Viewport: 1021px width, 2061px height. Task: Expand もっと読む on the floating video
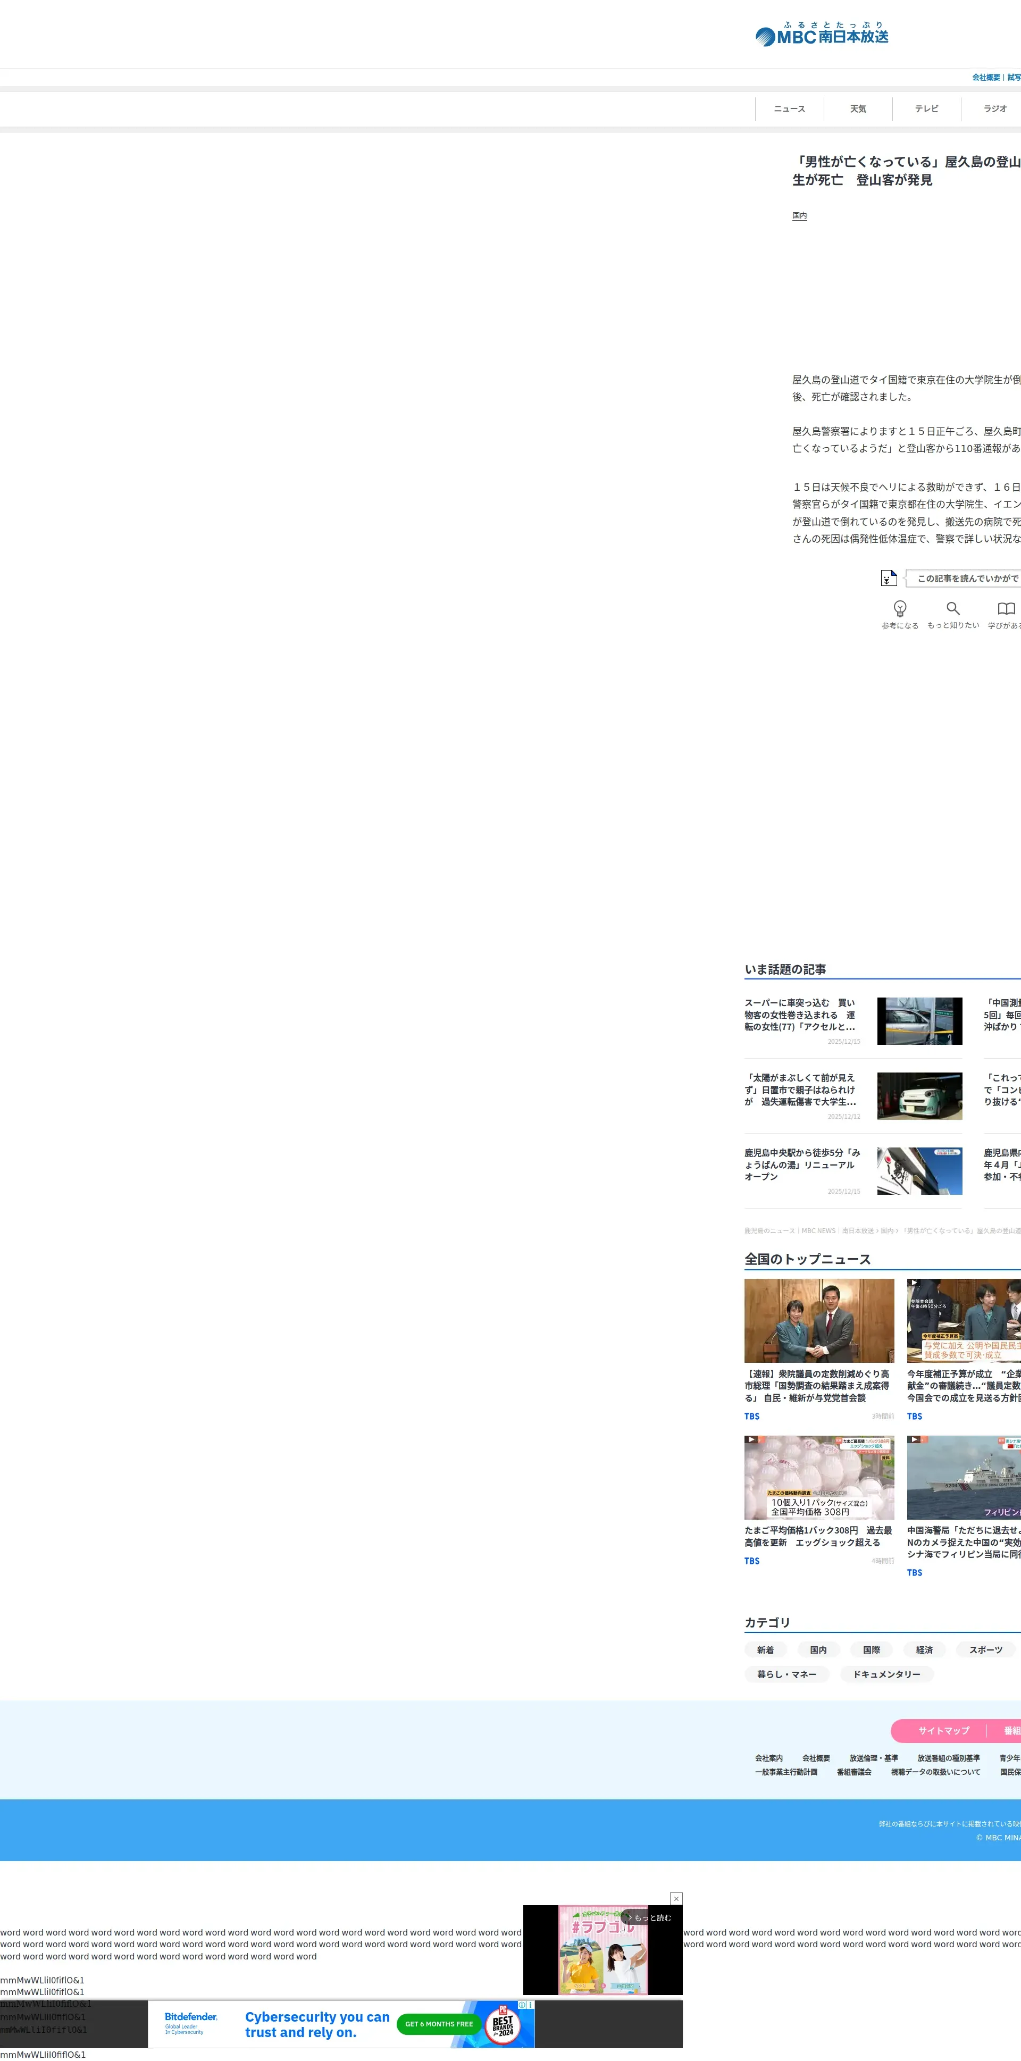coord(650,1918)
